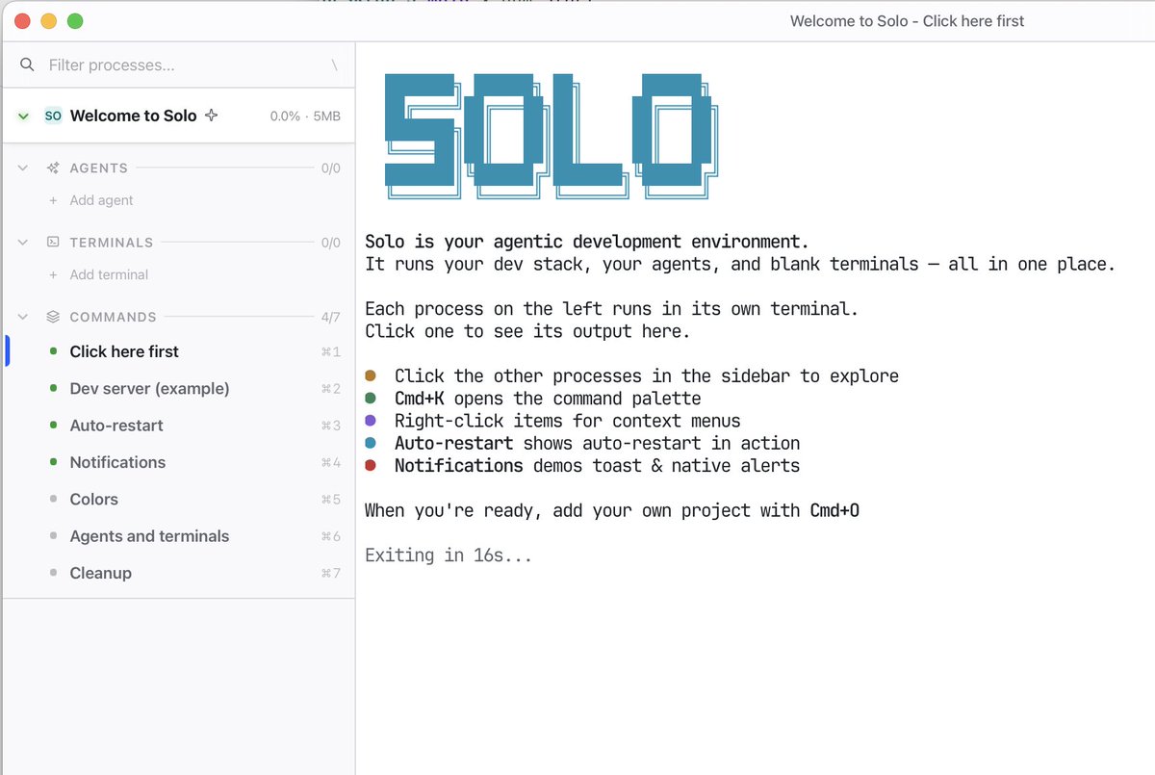Click the 0/0 count in AGENTS header
The image size is (1155, 775).
pos(330,168)
